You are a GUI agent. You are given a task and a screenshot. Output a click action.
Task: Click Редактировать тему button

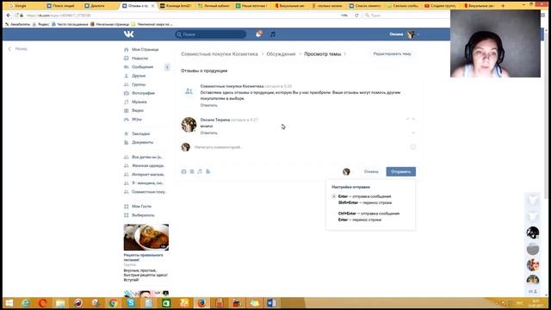(392, 53)
